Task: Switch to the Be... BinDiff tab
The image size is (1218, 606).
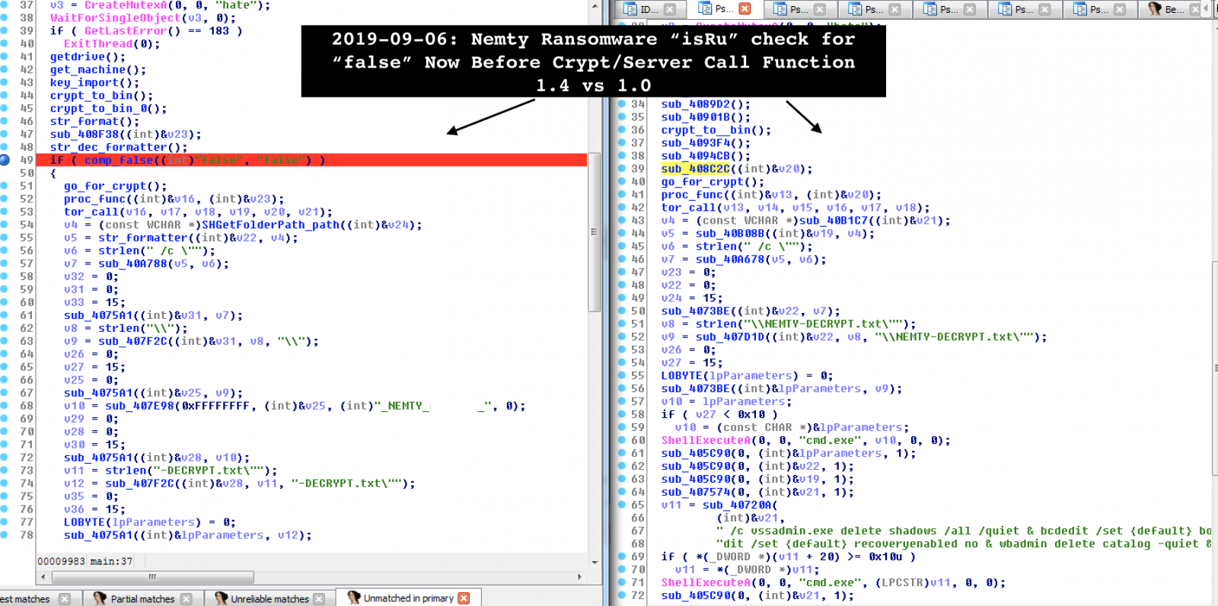Action: pos(1173,9)
